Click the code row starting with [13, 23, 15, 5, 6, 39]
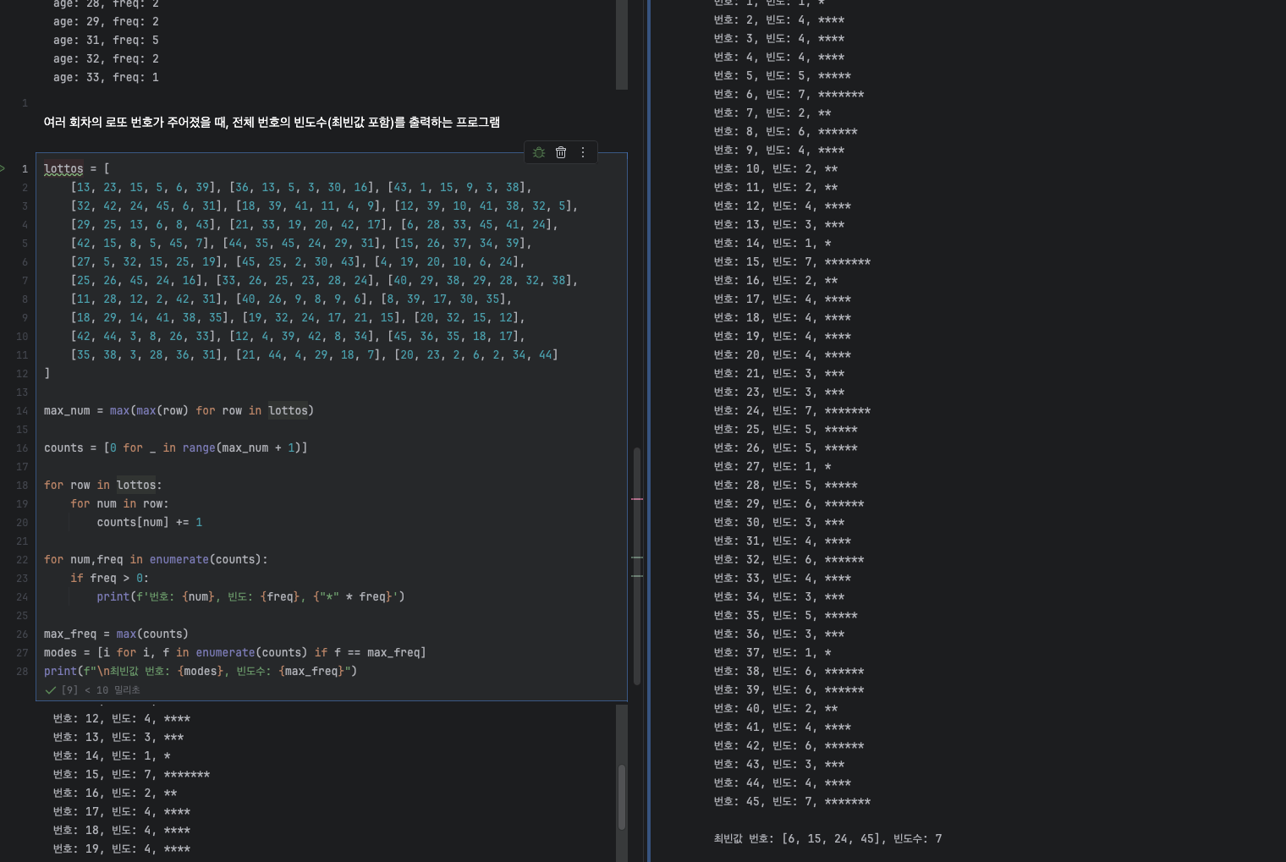 pos(301,187)
